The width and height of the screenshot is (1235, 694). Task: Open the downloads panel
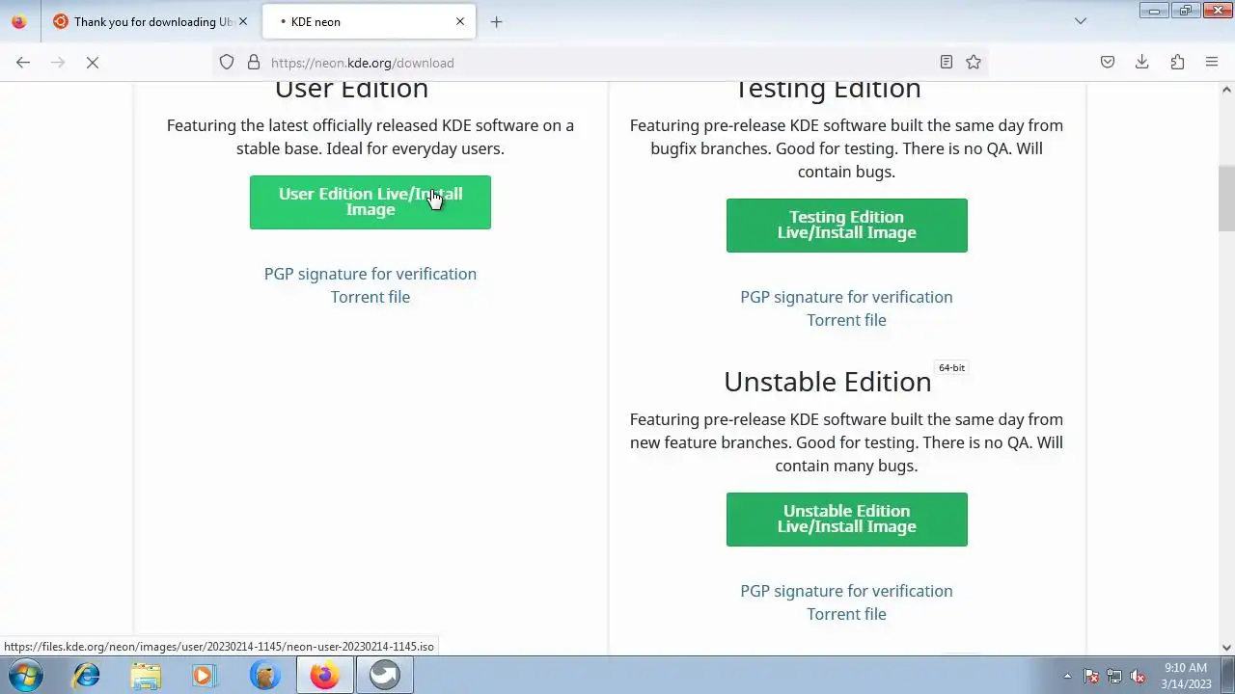pyautogui.click(x=1142, y=63)
